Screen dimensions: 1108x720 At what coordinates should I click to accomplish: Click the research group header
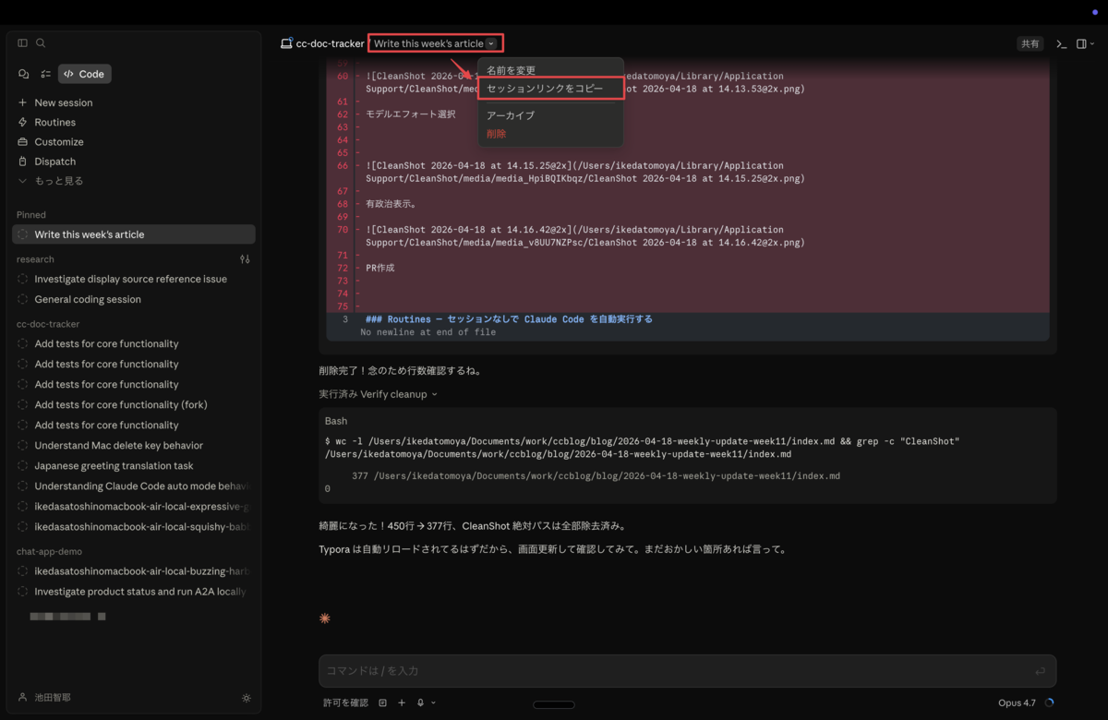(x=35, y=259)
